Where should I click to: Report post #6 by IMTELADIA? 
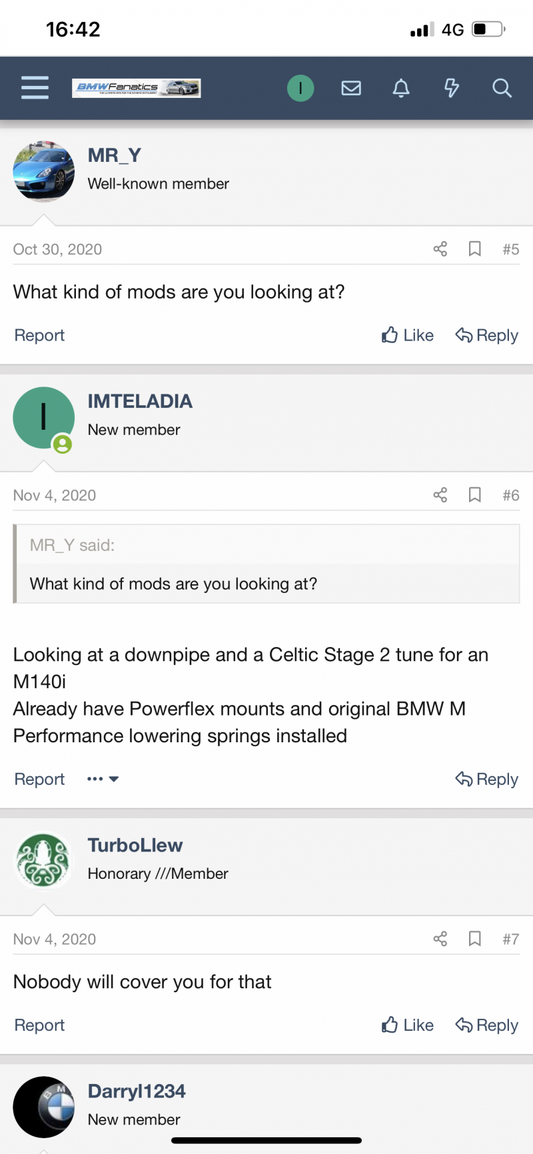pos(39,779)
